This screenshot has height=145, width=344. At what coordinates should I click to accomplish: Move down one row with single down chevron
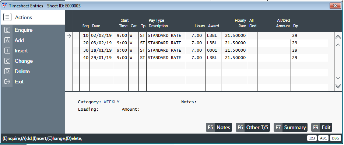(x=338, y=78)
